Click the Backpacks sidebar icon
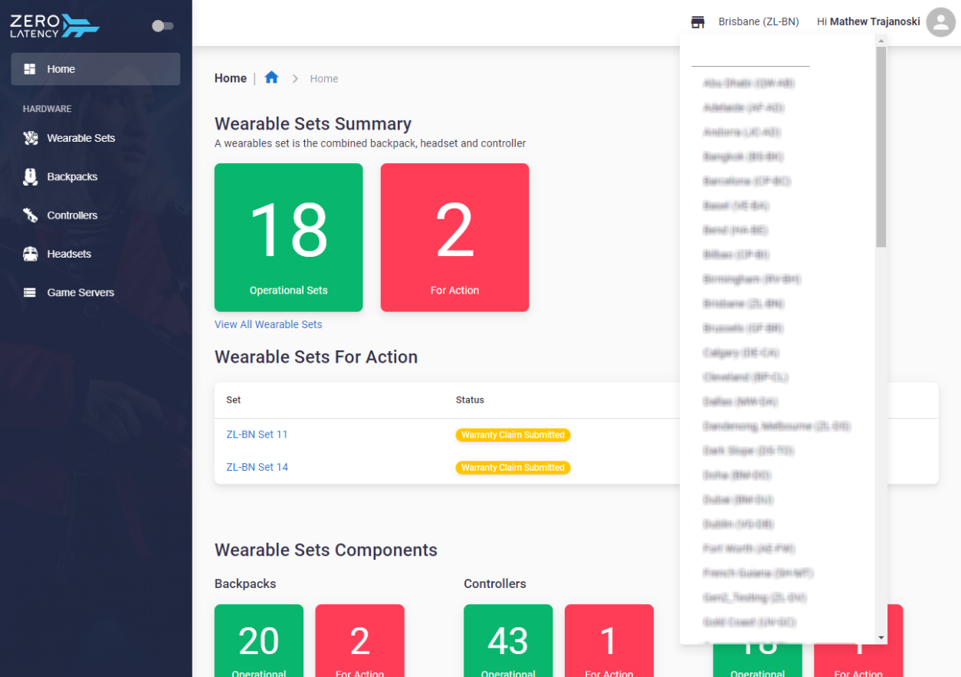This screenshot has height=677, width=961. coord(30,177)
